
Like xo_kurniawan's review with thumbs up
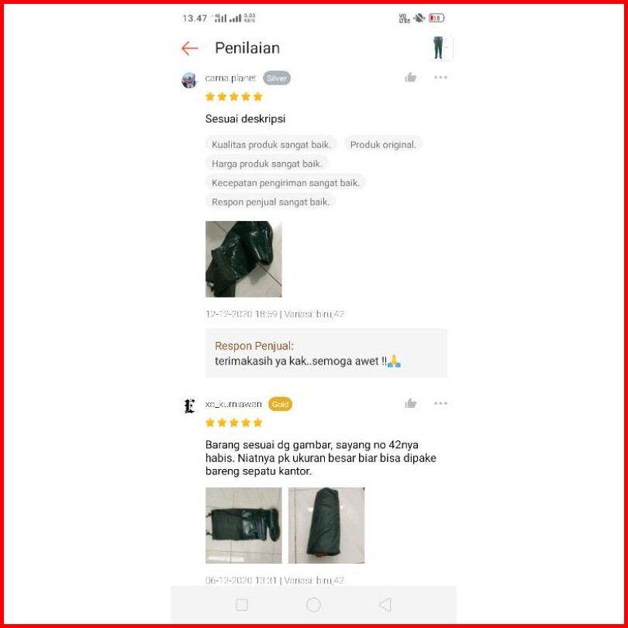tap(410, 403)
